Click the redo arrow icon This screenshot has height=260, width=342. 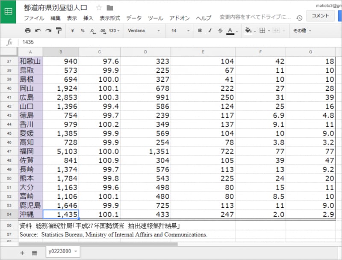(x=48, y=31)
